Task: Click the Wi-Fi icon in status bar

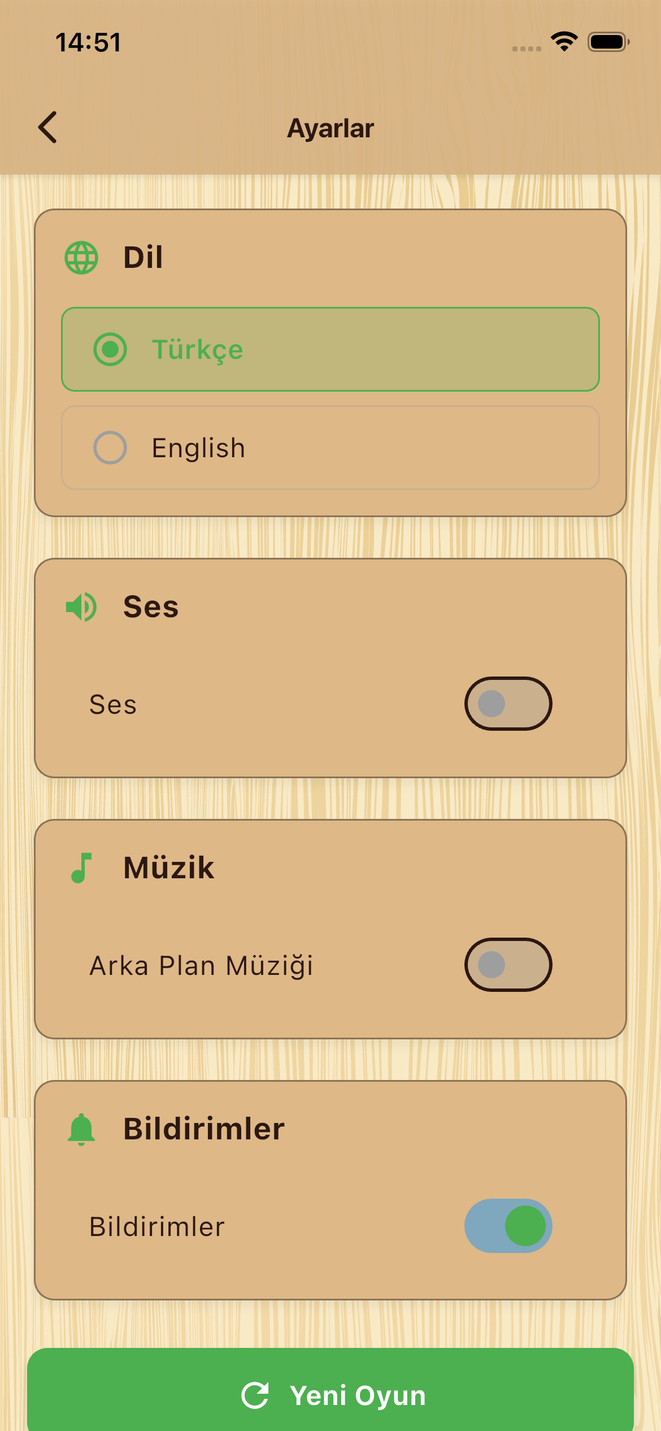Action: [x=563, y=41]
